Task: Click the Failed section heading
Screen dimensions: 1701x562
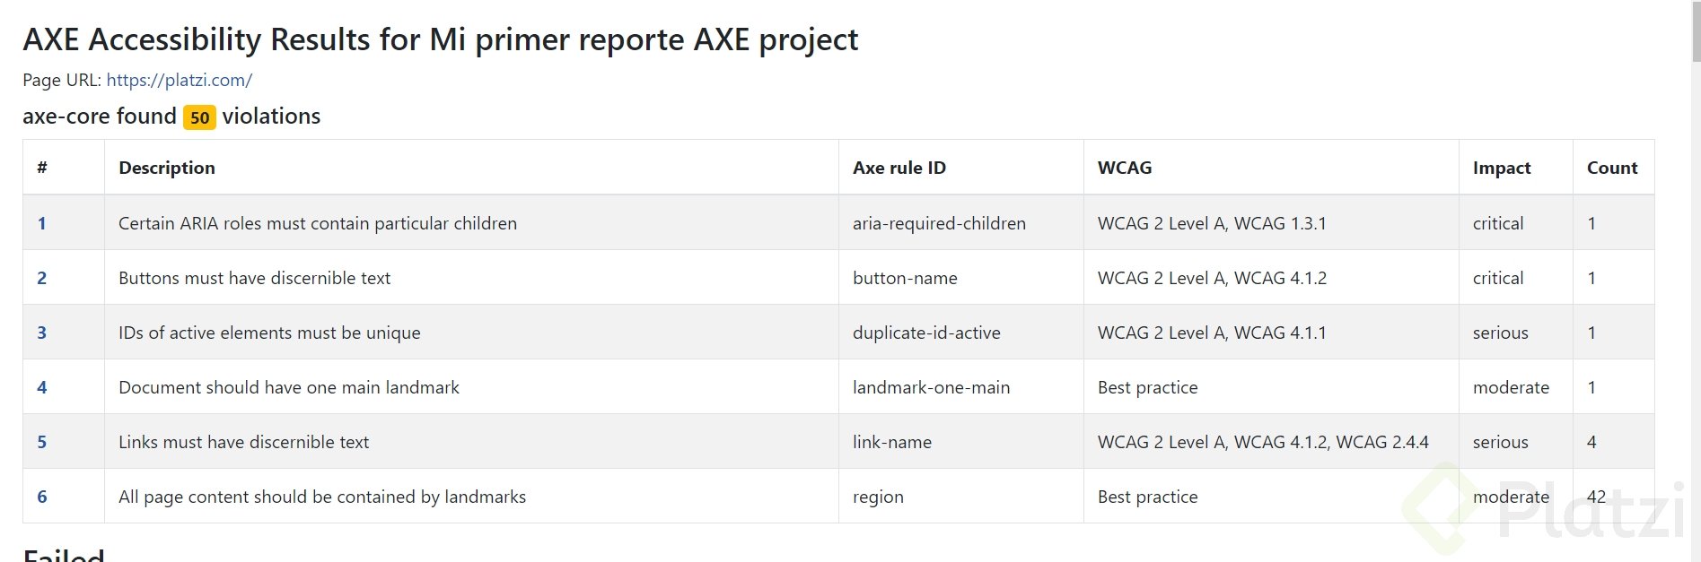Action: coord(61,556)
